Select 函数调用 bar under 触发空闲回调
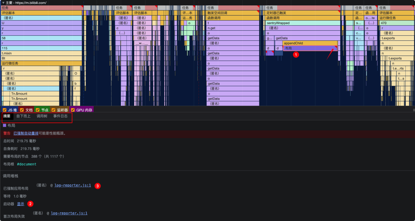Viewport: 415px width, 221px height. click(233, 18)
